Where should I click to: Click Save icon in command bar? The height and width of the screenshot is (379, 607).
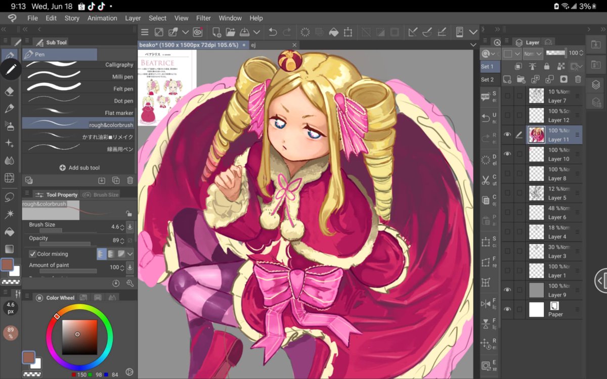[244, 32]
